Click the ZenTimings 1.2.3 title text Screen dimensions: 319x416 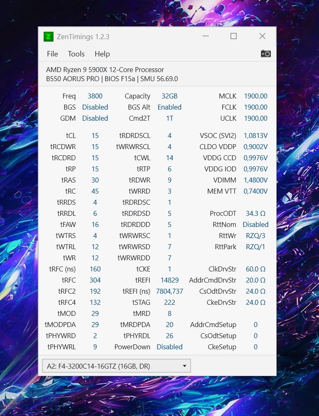[83, 37]
